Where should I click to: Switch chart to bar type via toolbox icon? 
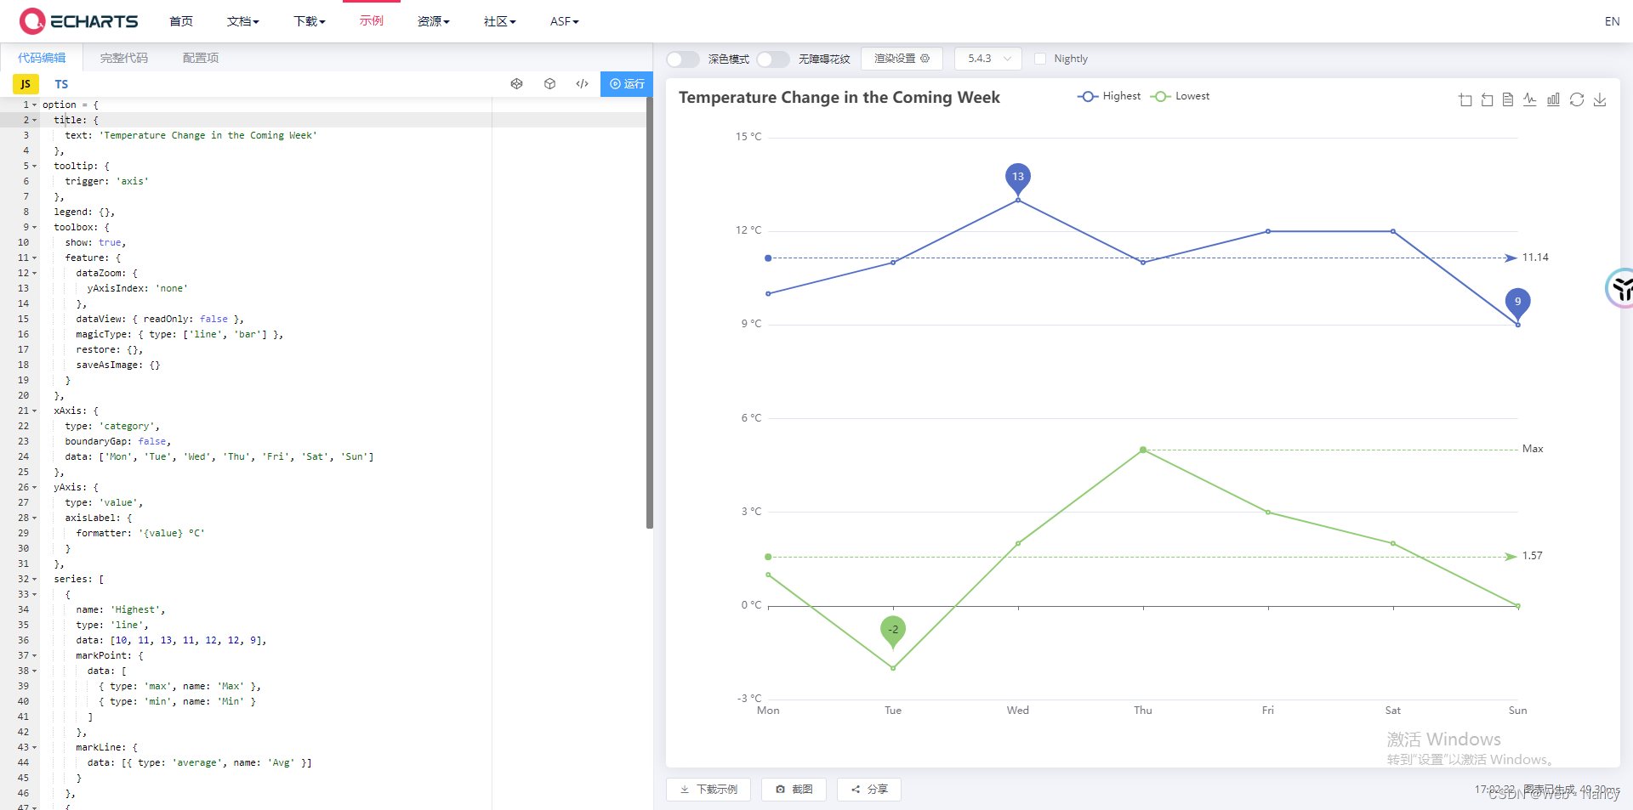1552,99
